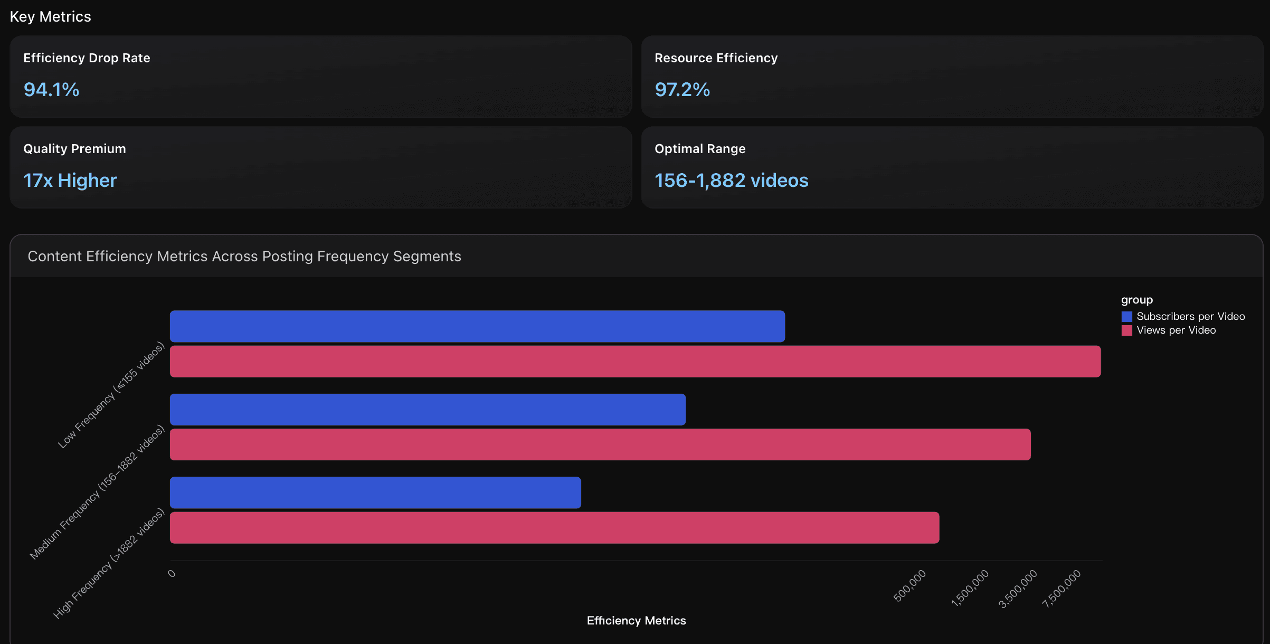Click the 7,500,000 axis tick label

tap(1061, 585)
